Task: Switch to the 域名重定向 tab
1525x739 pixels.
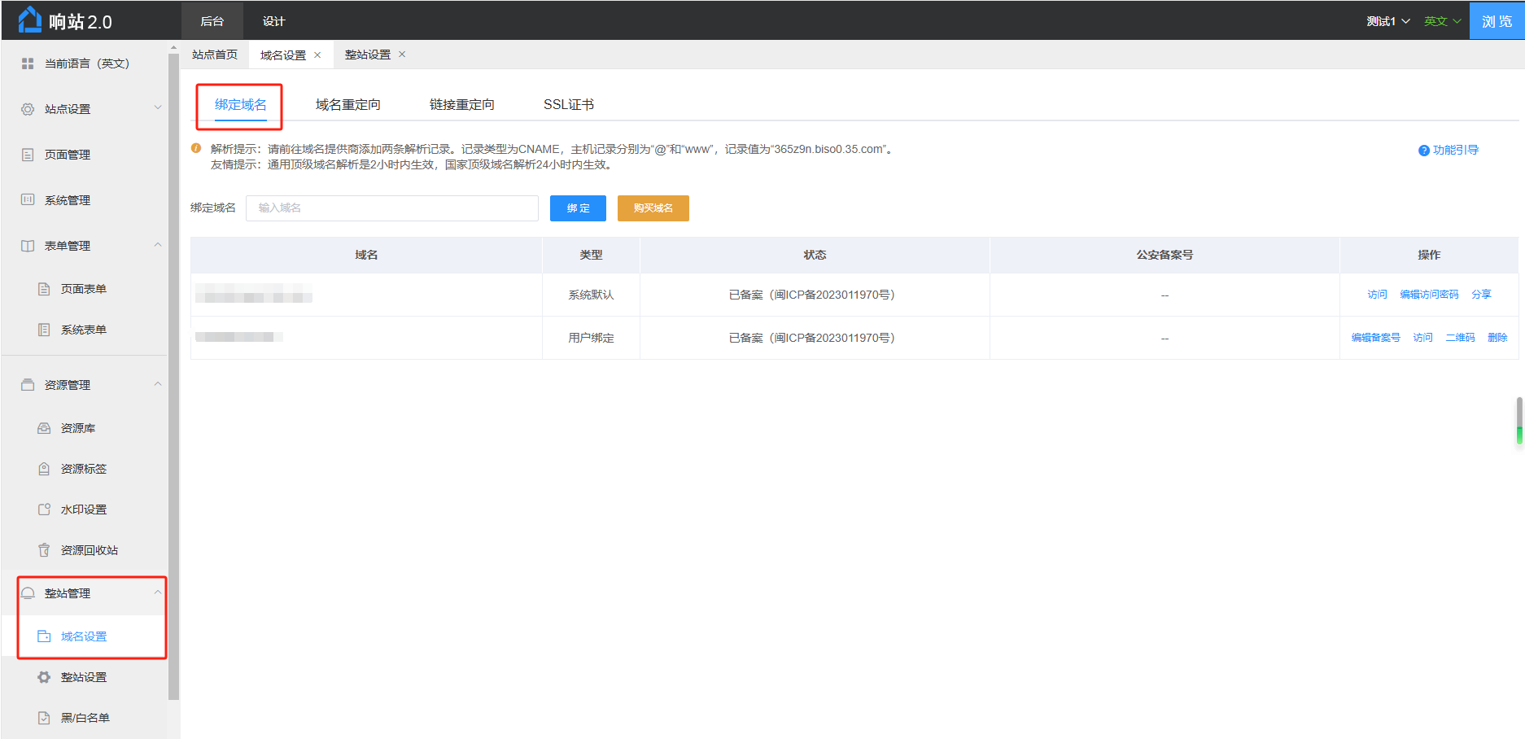Action: pos(347,105)
